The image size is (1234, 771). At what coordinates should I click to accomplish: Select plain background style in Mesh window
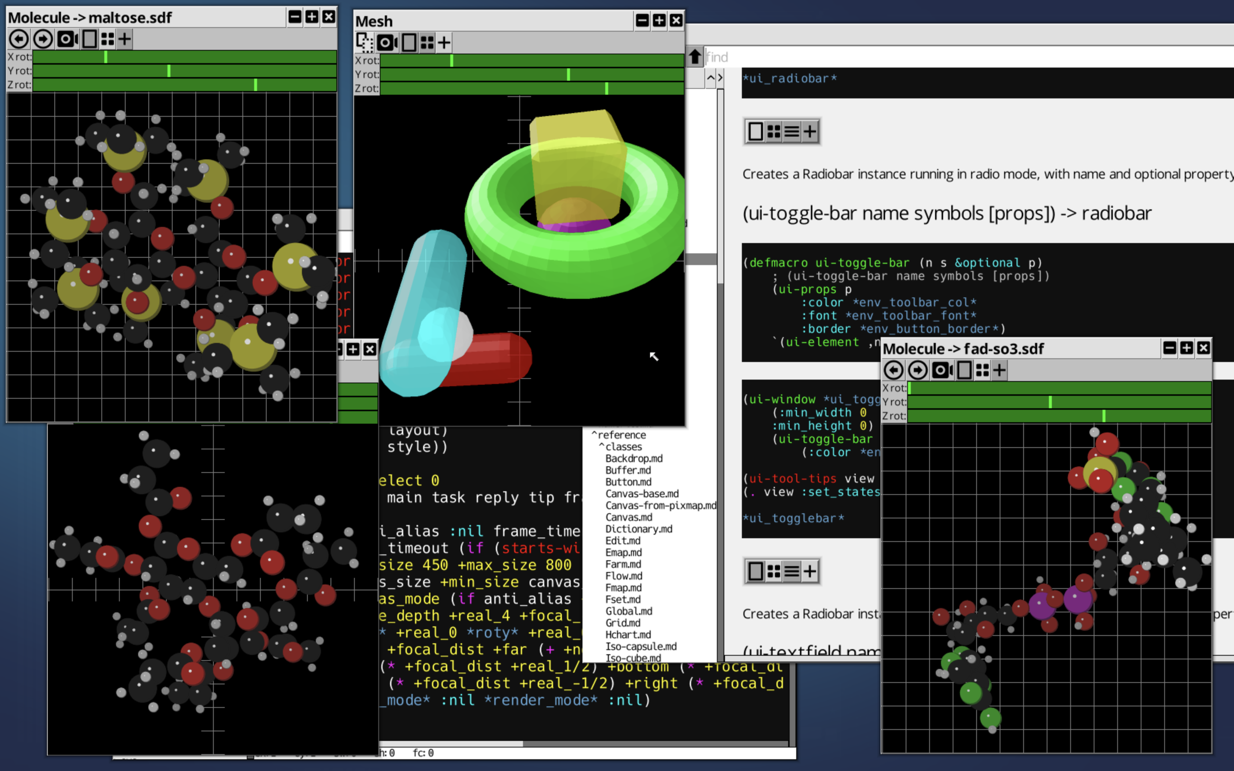[409, 42]
